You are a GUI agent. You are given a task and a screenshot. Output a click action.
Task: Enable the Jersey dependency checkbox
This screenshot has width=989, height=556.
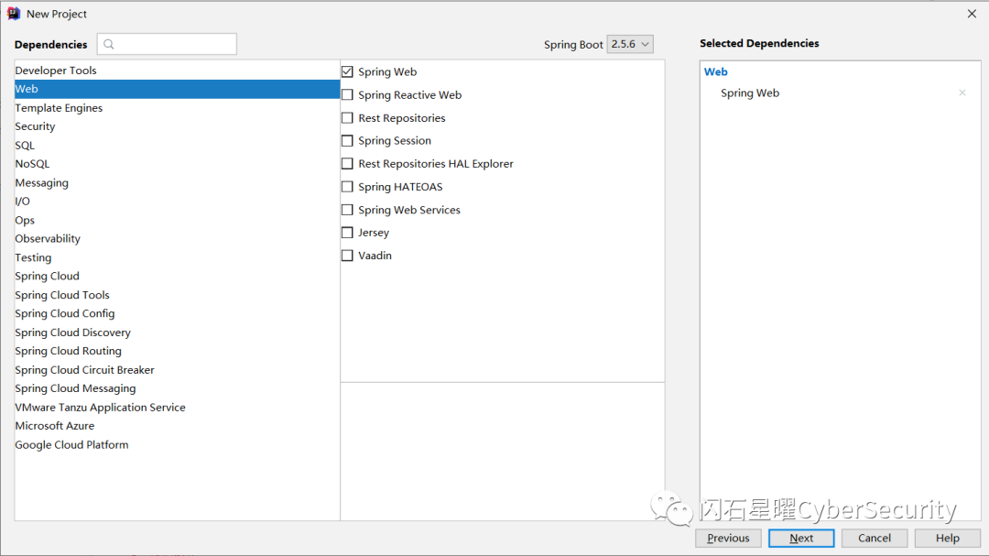(x=347, y=233)
